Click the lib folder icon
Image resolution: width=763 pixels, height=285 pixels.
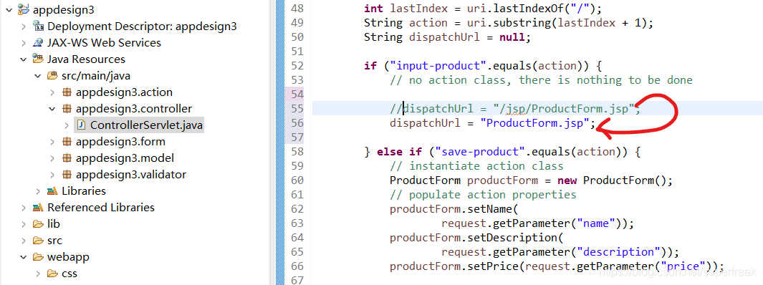38,224
